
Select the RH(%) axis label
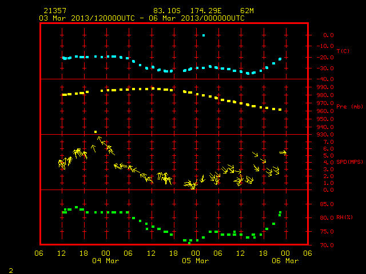[344, 217]
